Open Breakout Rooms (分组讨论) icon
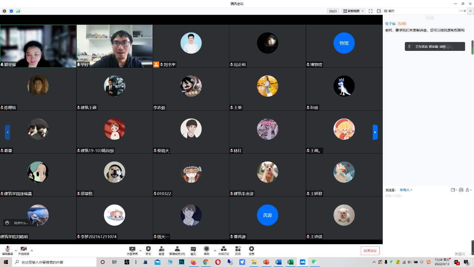Viewport: 474px width, 267px height. coord(224,250)
